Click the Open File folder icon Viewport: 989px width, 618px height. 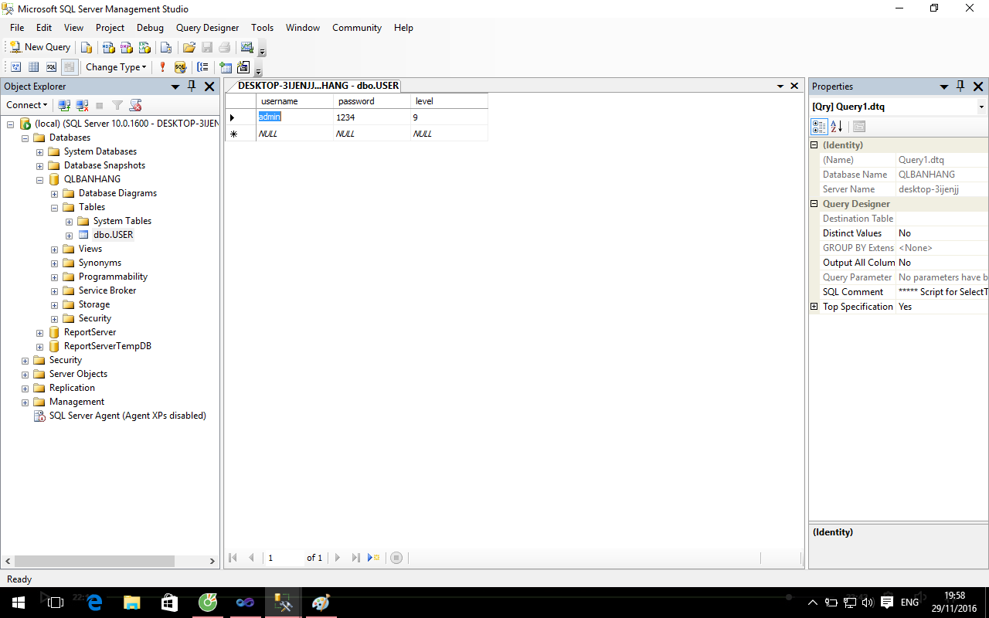tap(189, 47)
